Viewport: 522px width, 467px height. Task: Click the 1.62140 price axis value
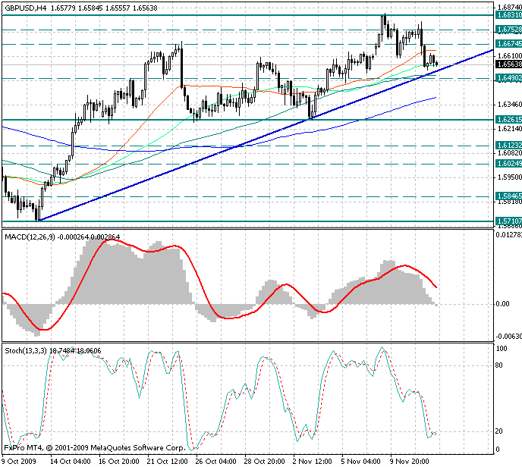[509, 129]
